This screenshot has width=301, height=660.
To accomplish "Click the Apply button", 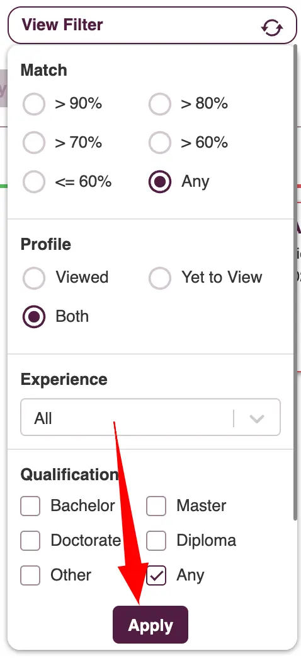I will [150, 625].
